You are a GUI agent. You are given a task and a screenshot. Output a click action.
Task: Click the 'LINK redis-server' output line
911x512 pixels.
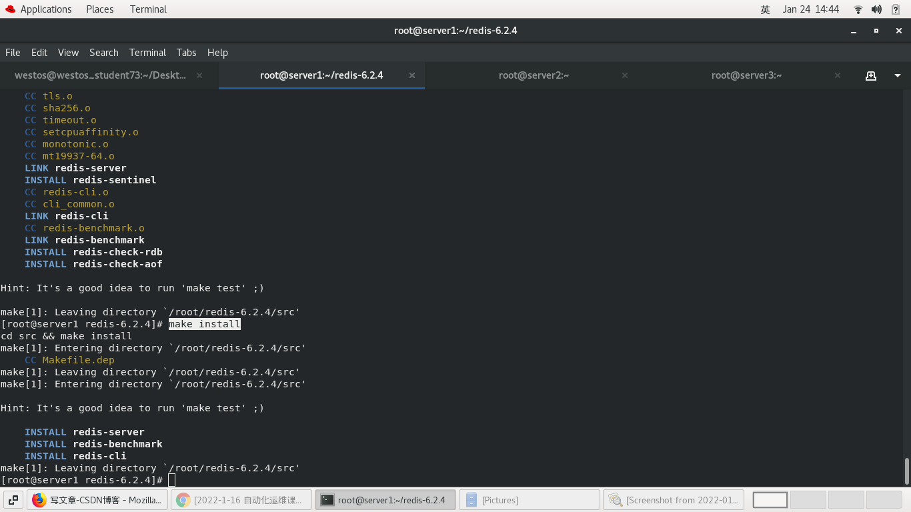75,168
